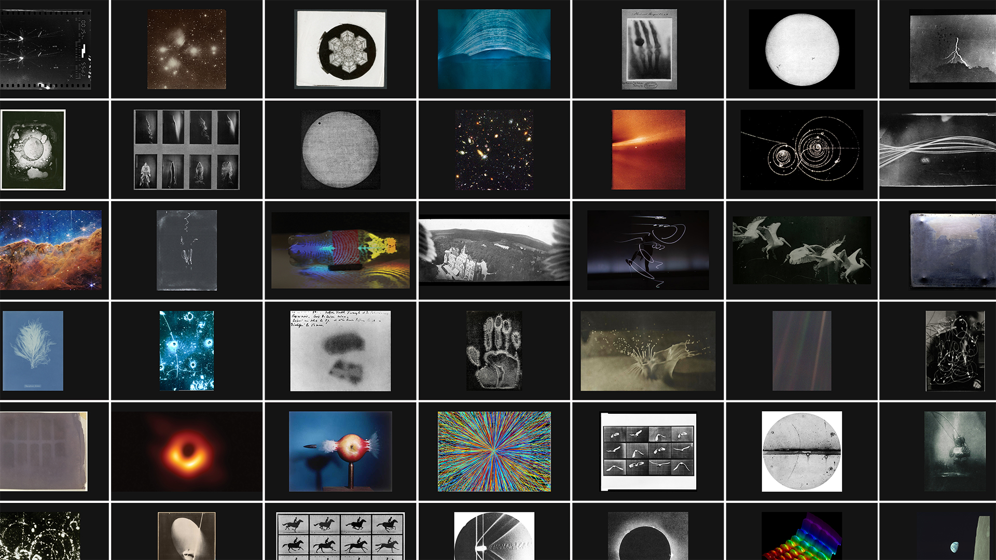Click the lightning strike photograph
This screenshot has height=560, width=996.
952,49
